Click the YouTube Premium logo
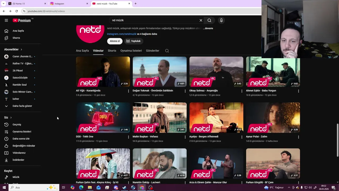339x191 pixels. 22,20
